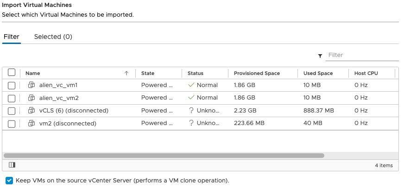Sort the grid by State column

tap(148, 73)
